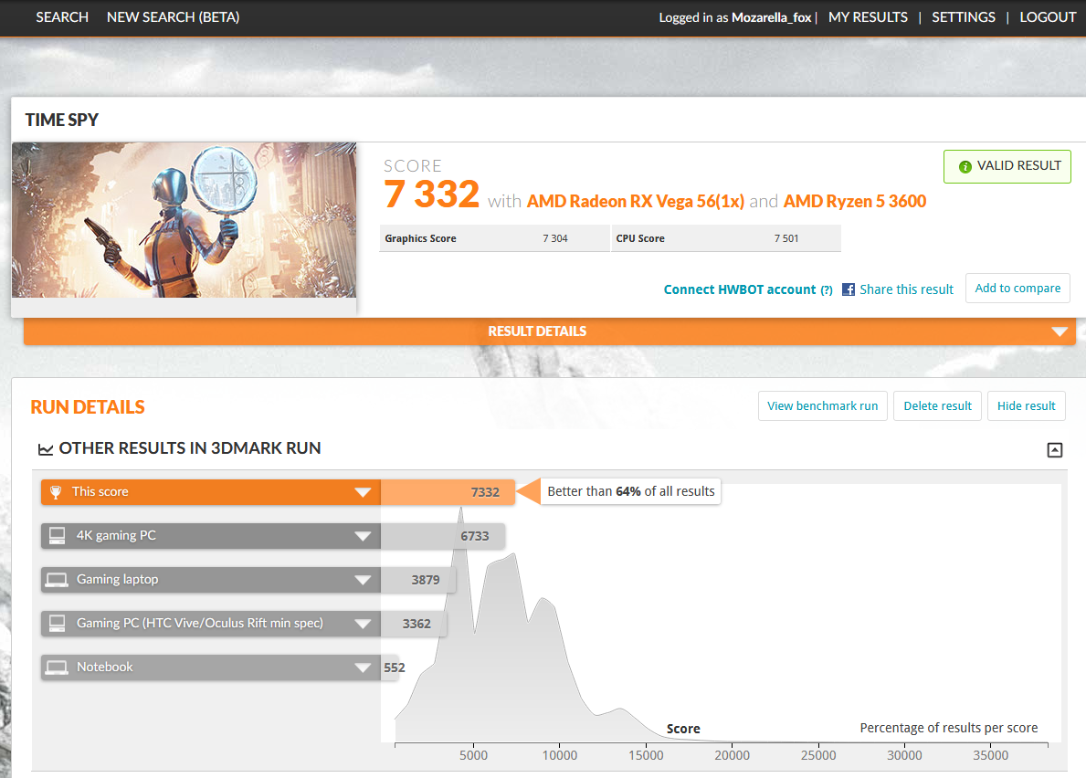Click the 10000 axis label
This screenshot has width=1086, height=778.
[x=560, y=755]
